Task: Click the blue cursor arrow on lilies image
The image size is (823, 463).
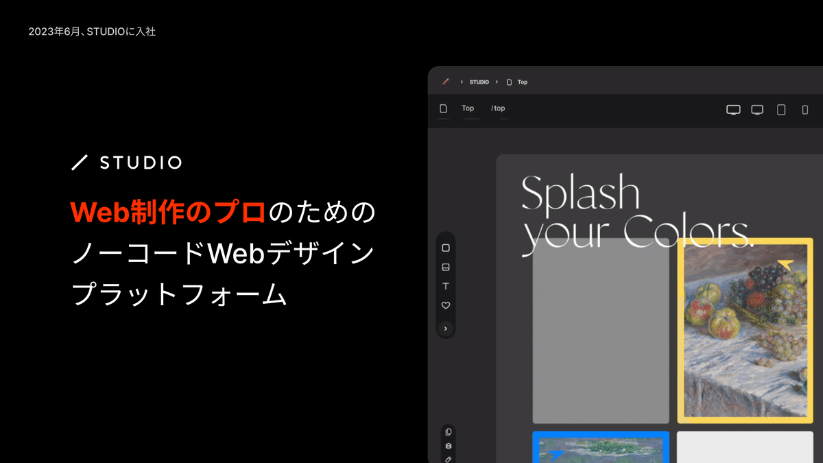Action: pos(556,455)
